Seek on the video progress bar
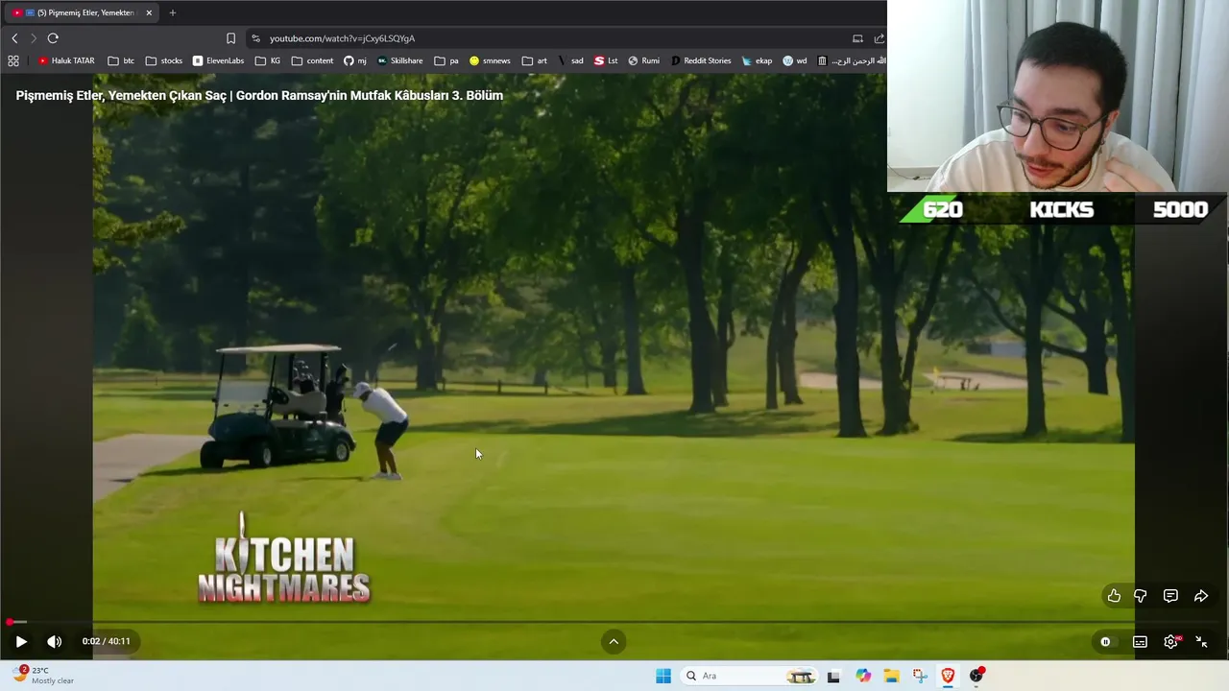This screenshot has width=1229, height=691. tap(614, 622)
